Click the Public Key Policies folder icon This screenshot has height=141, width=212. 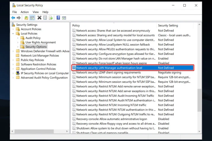[18, 60]
